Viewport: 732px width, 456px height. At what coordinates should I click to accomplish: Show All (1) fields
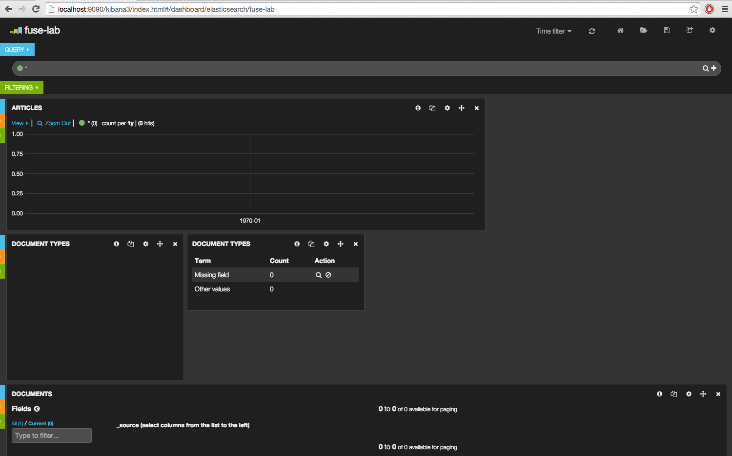pos(17,423)
